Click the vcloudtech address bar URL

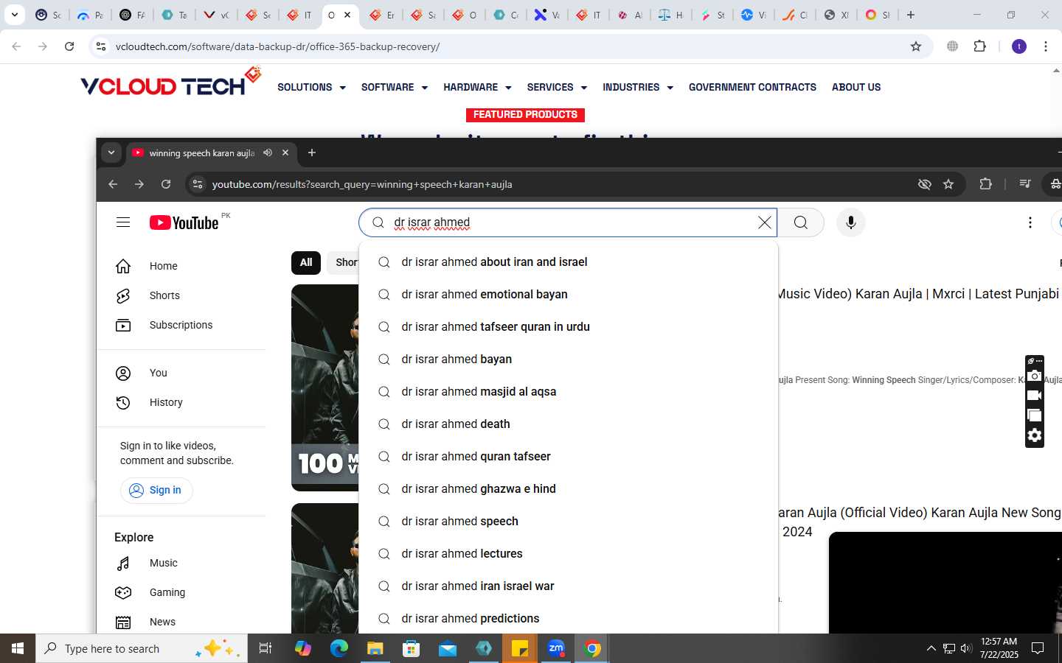tap(278, 46)
